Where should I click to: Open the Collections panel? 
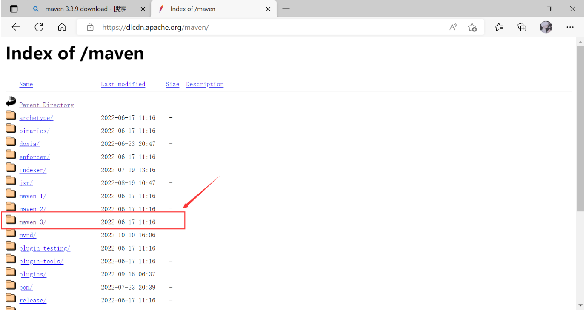(x=522, y=27)
